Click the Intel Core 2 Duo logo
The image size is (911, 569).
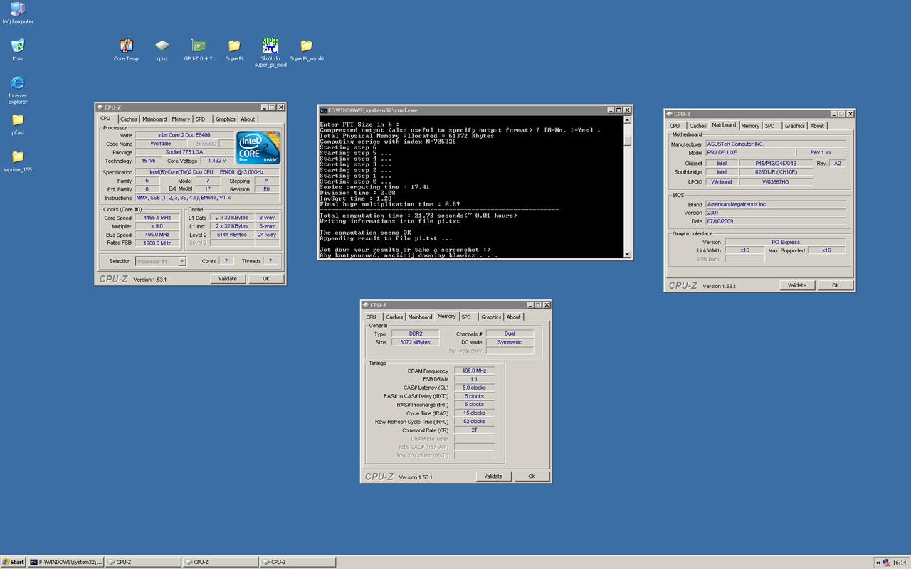[x=258, y=148]
